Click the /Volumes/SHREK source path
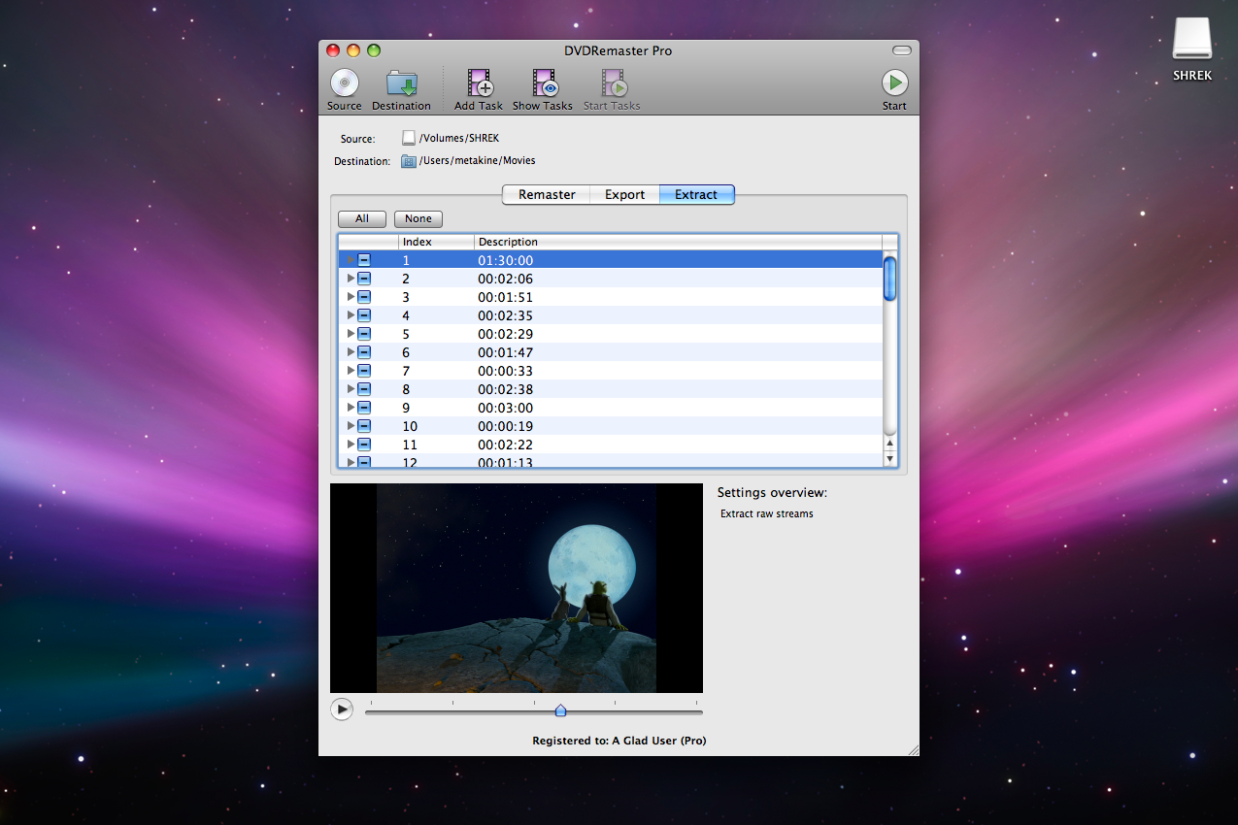This screenshot has width=1238, height=825. click(459, 139)
